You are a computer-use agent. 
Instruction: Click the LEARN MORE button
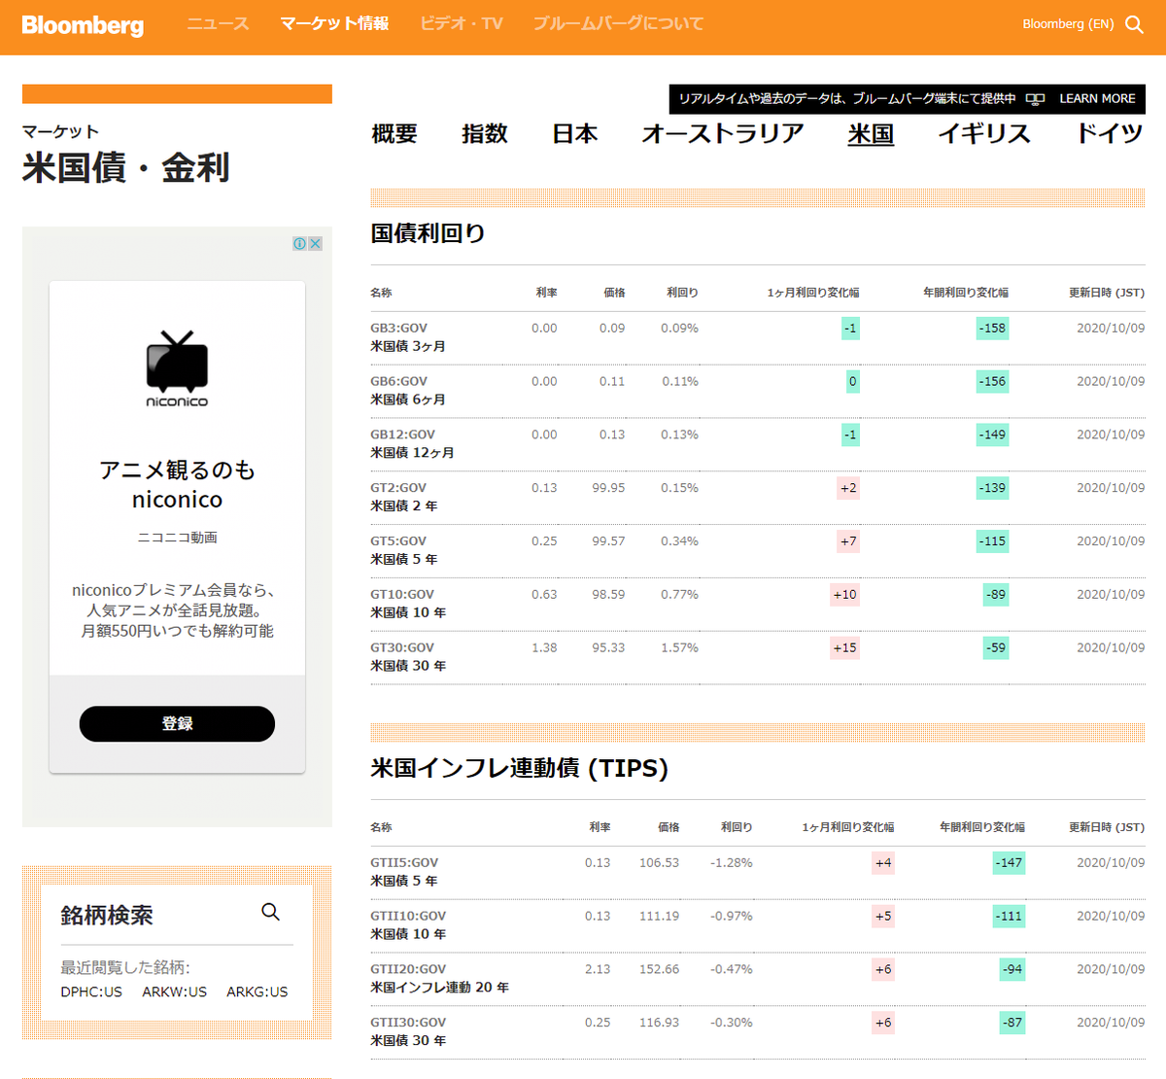coord(1097,99)
